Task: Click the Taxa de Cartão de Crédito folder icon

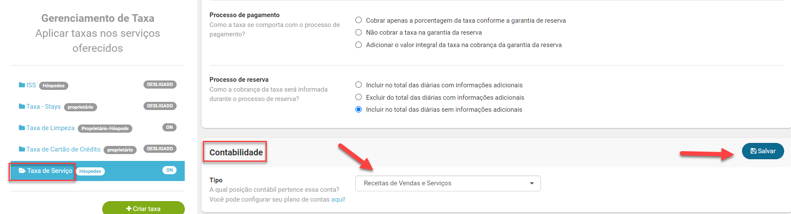Action: click(x=22, y=149)
